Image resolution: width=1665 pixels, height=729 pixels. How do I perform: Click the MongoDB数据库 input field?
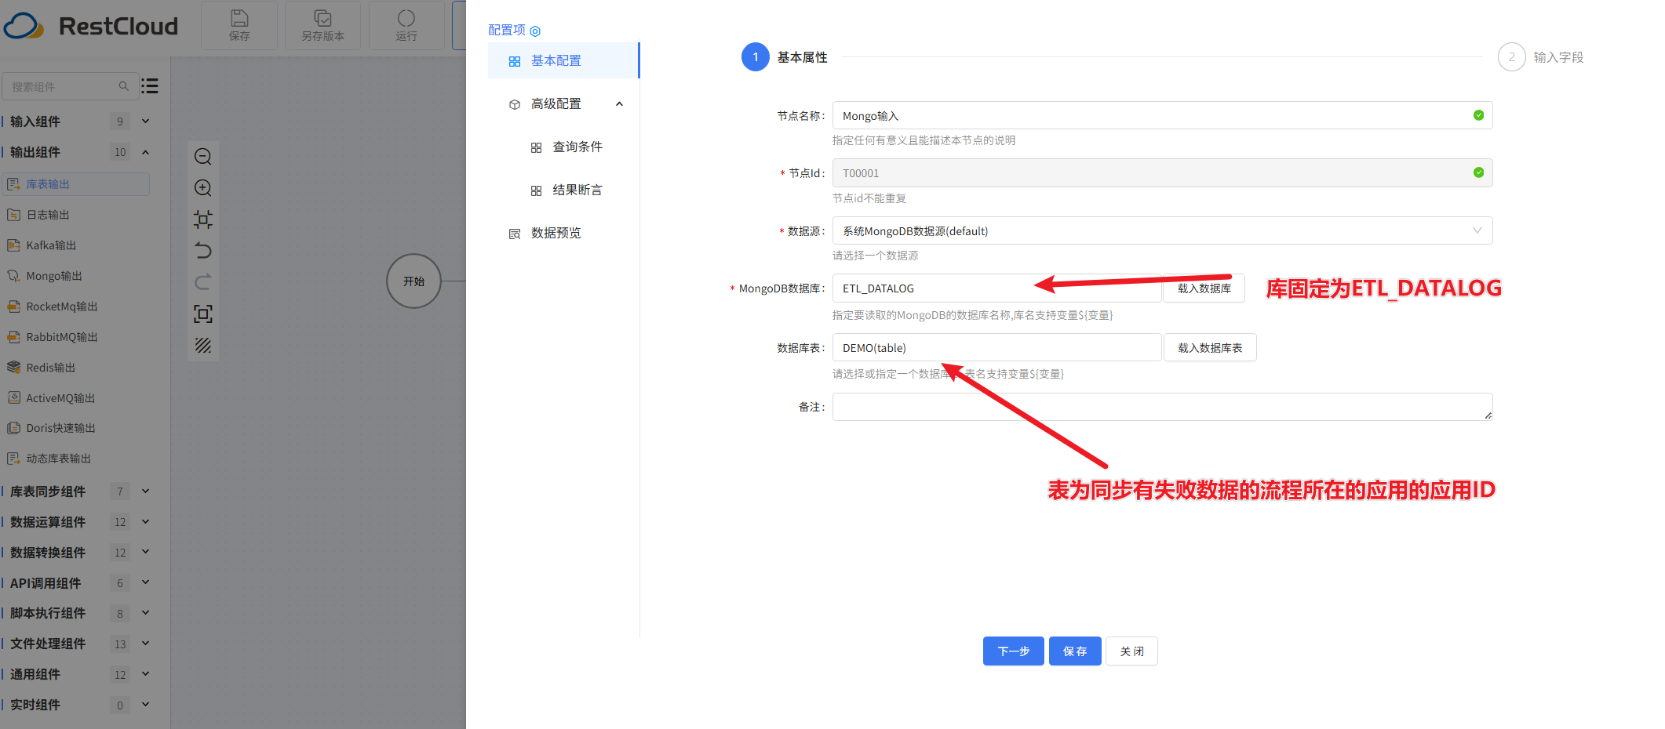[x=996, y=288]
